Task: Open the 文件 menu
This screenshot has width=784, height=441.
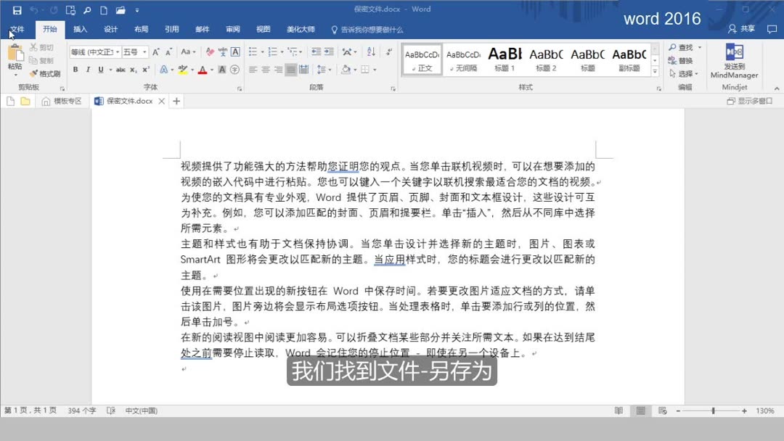Action: (x=17, y=30)
